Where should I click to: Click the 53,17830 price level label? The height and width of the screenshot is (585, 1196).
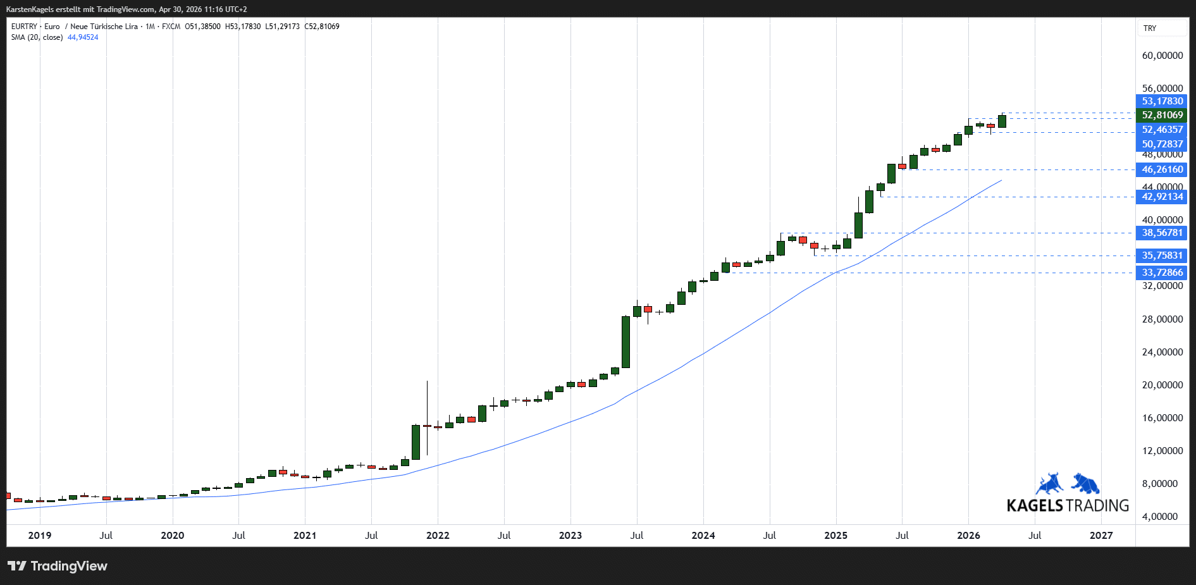pyautogui.click(x=1162, y=101)
